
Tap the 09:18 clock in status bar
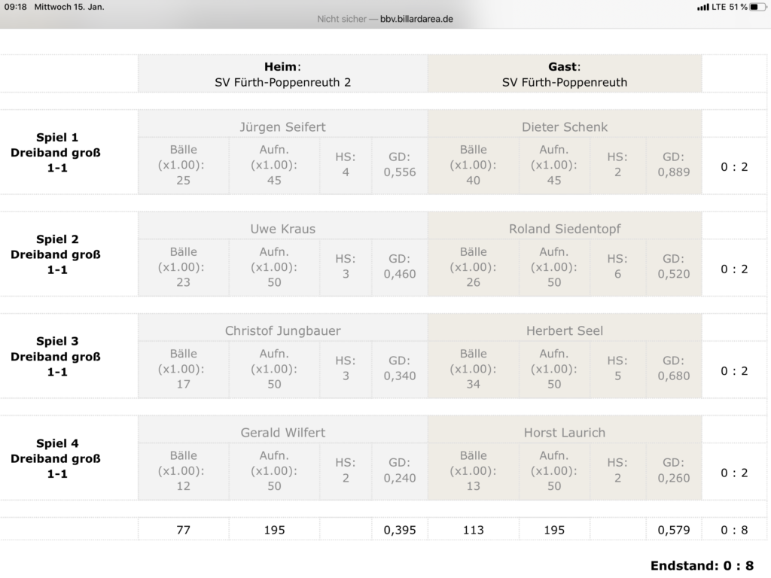click(15, 7)
